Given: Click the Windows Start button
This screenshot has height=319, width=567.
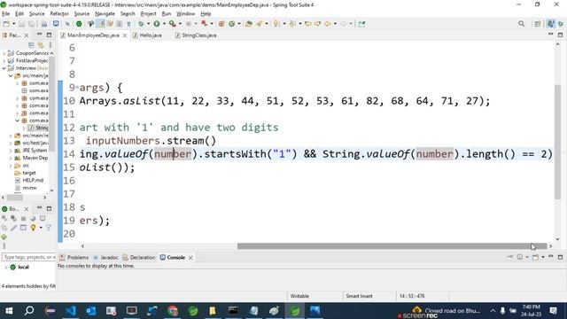Looking at the screenshot, I should click(x=9, y=310).
